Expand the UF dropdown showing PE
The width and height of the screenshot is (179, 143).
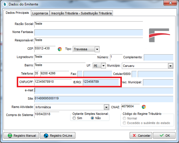click(103, 66)
